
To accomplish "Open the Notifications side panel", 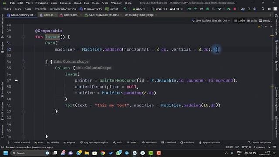I will pyautogui.click(x=276, y=48).
